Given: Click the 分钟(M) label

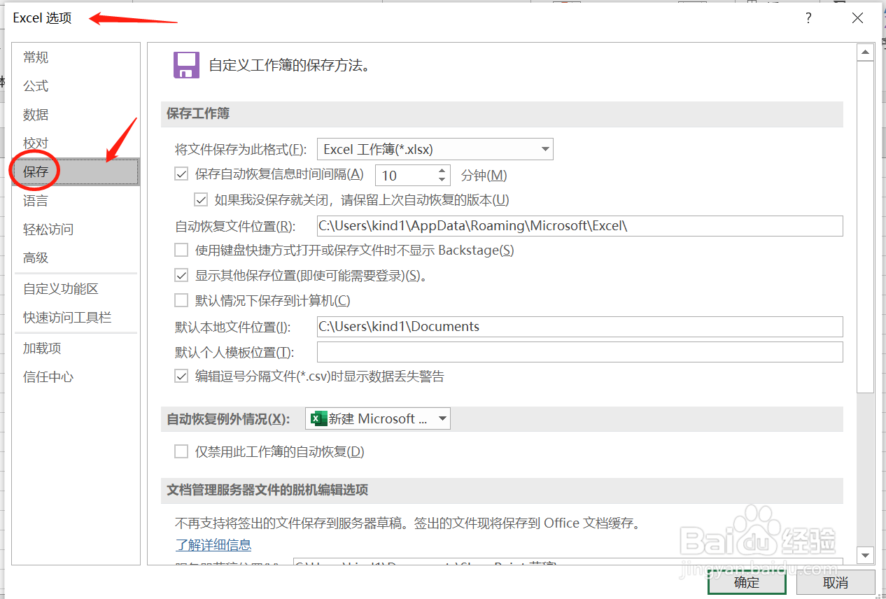Looking at the screenshot, I should click(x=484, y=175).
